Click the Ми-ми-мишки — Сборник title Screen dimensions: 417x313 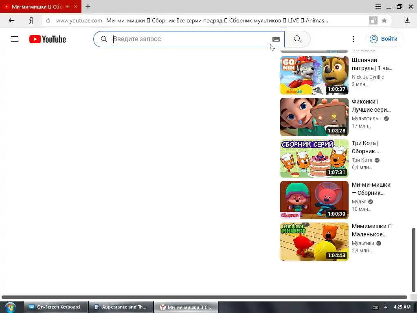point(371,188)
